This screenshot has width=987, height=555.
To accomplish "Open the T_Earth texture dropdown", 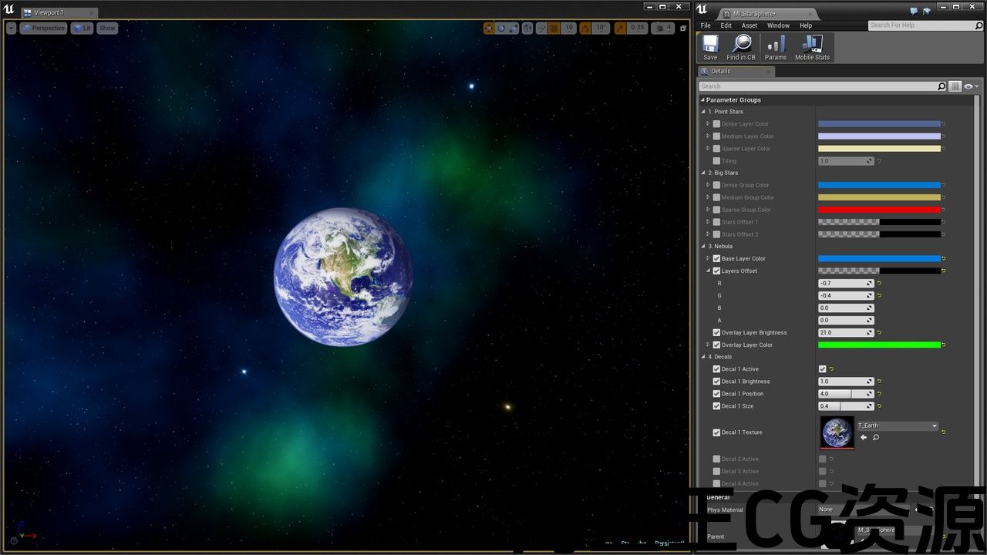I will pyautogui.click(x=898, y=425).
